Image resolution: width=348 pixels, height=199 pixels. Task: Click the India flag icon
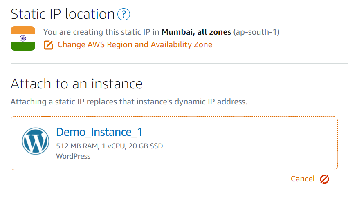tap(23, 38)
